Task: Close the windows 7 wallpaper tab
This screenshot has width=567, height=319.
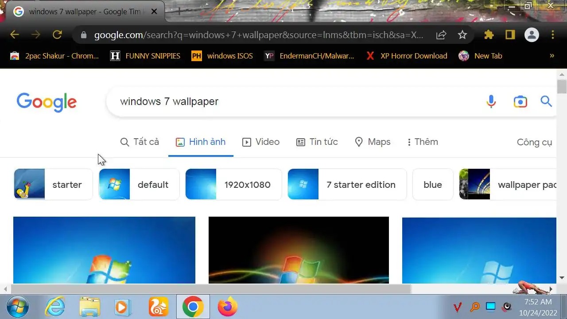Action: click(x=154, y=12)
